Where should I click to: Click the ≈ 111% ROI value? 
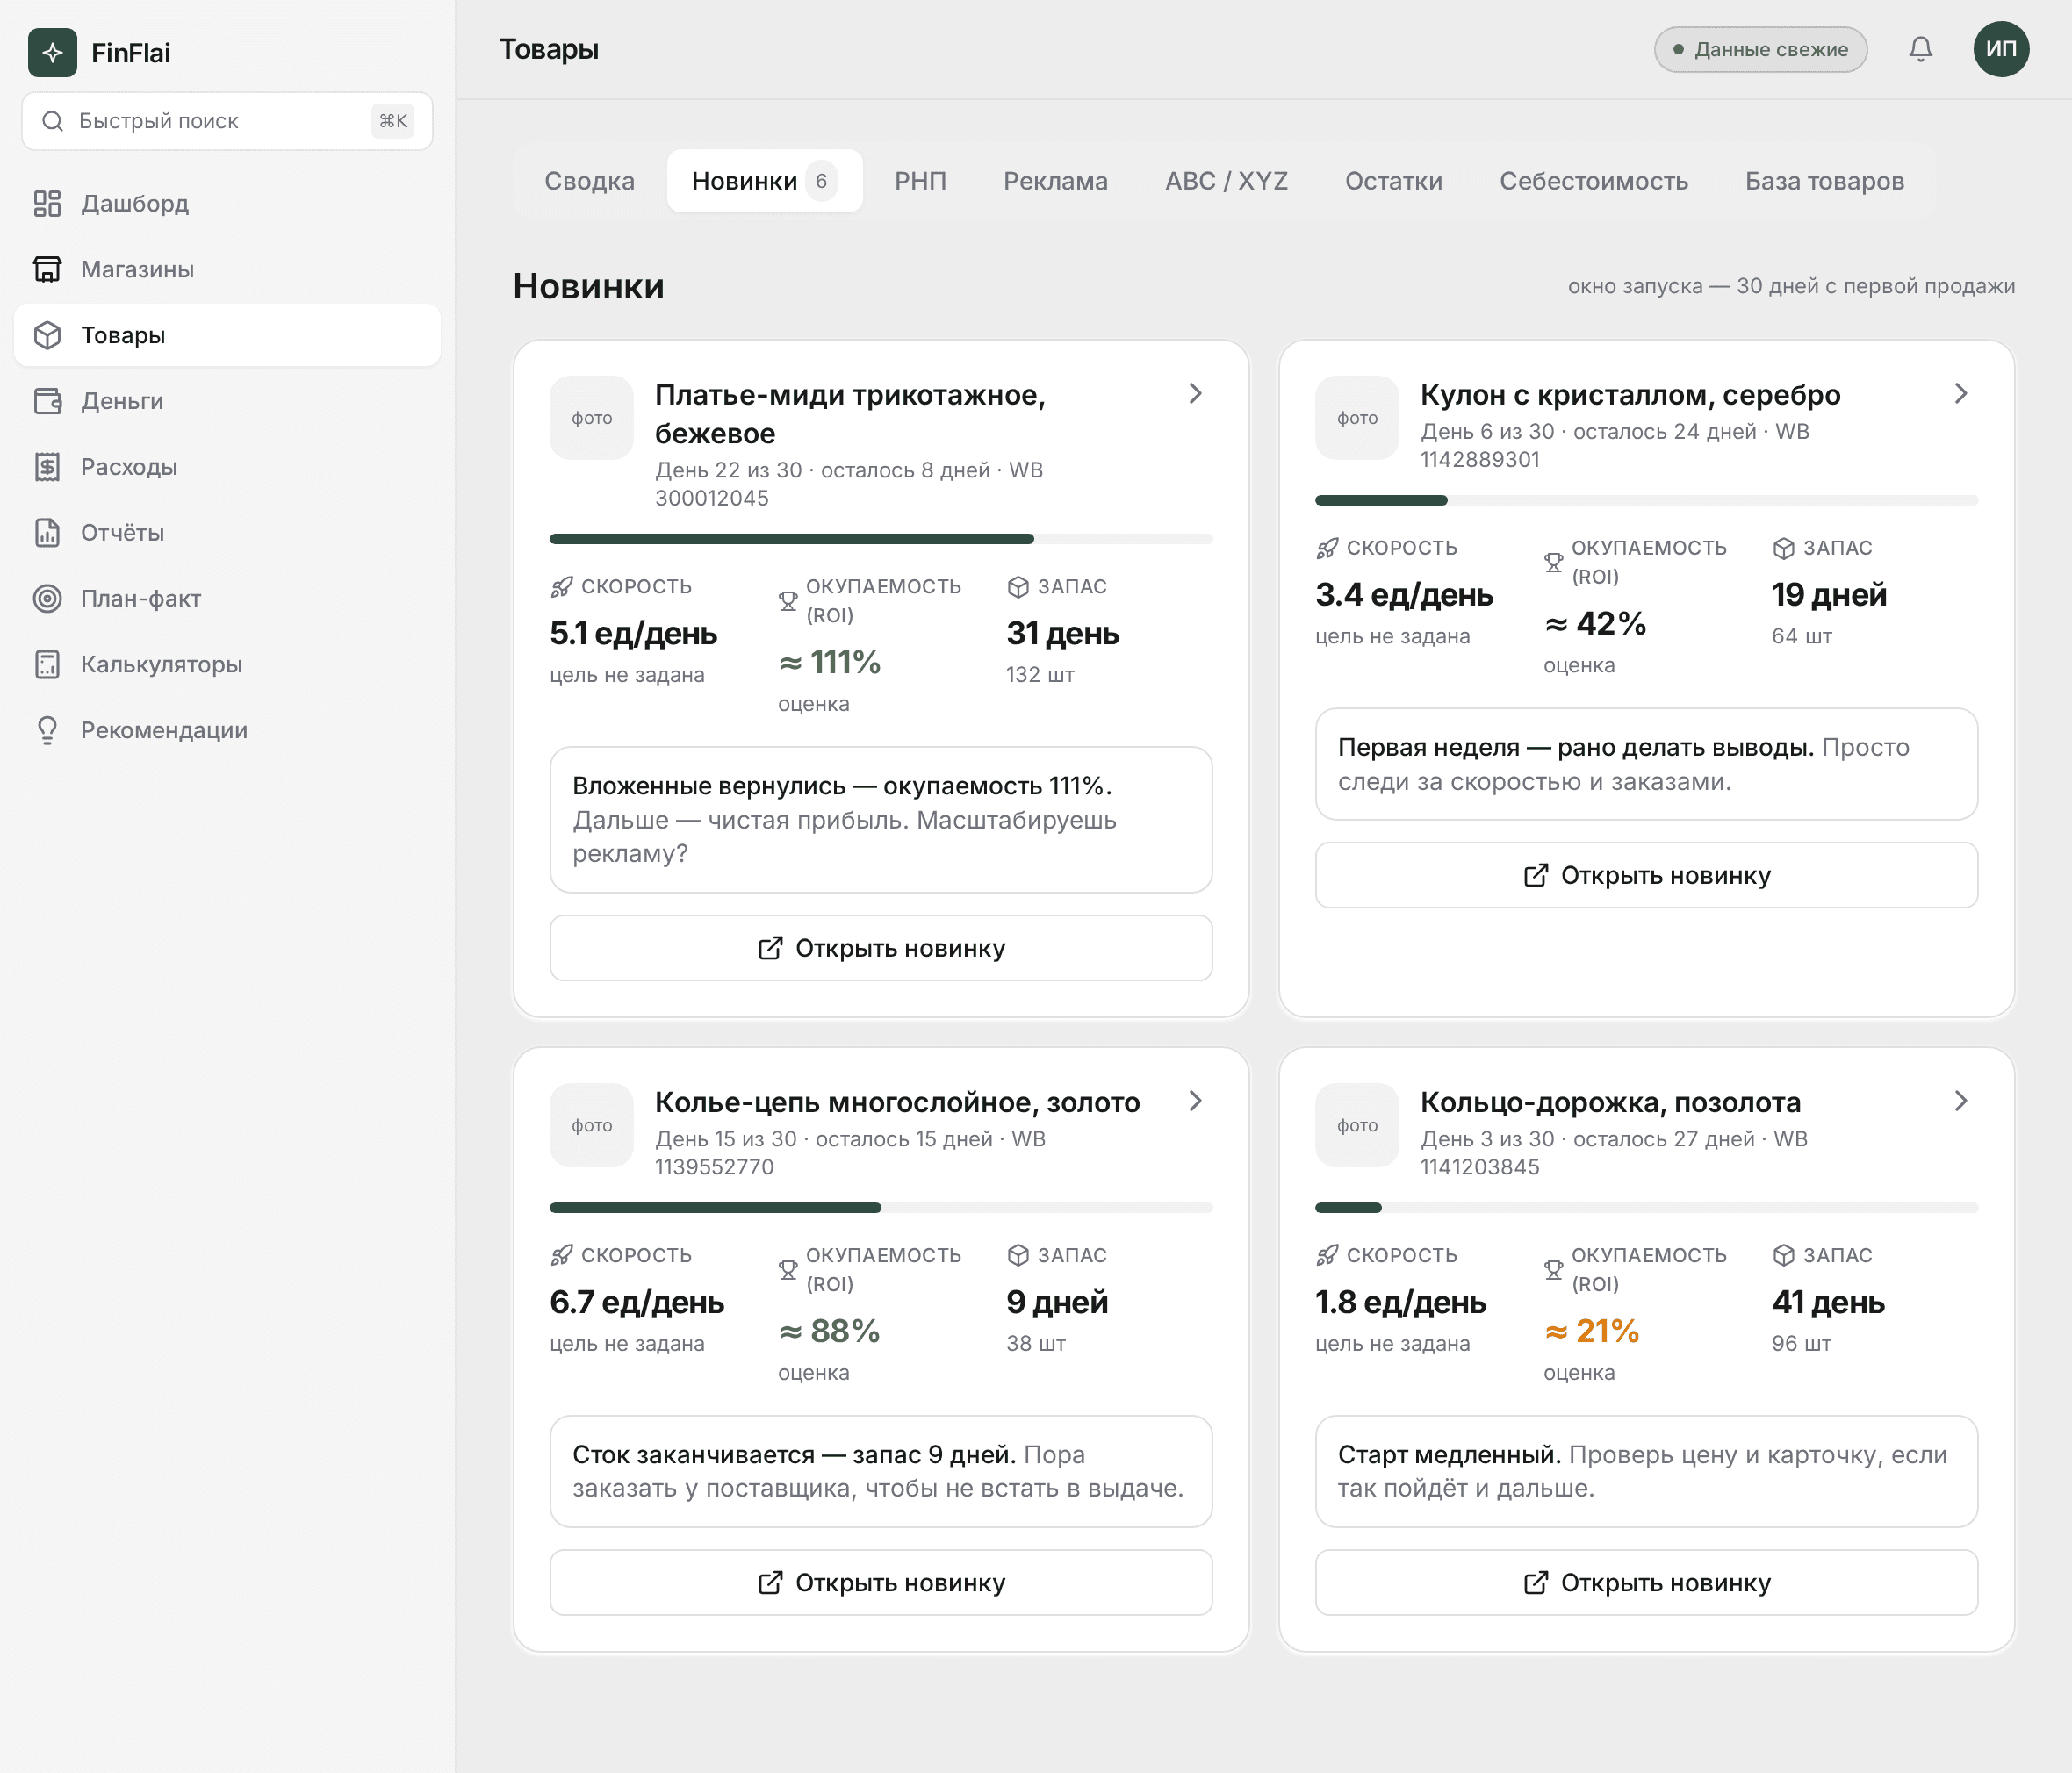pyautogui.click(x=829, y=662)
